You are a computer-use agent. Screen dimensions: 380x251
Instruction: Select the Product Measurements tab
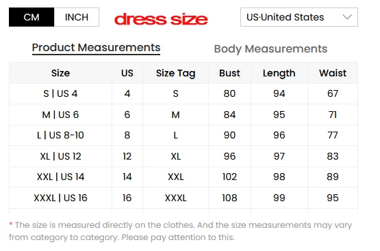pyautogui.click(x=96, y=48)
